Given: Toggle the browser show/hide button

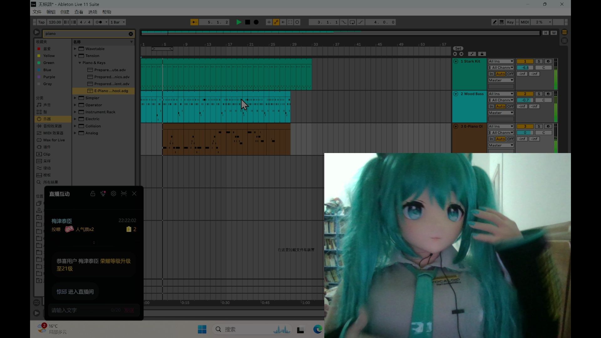Looking at the screenshot, I should (x=36, y=33).
